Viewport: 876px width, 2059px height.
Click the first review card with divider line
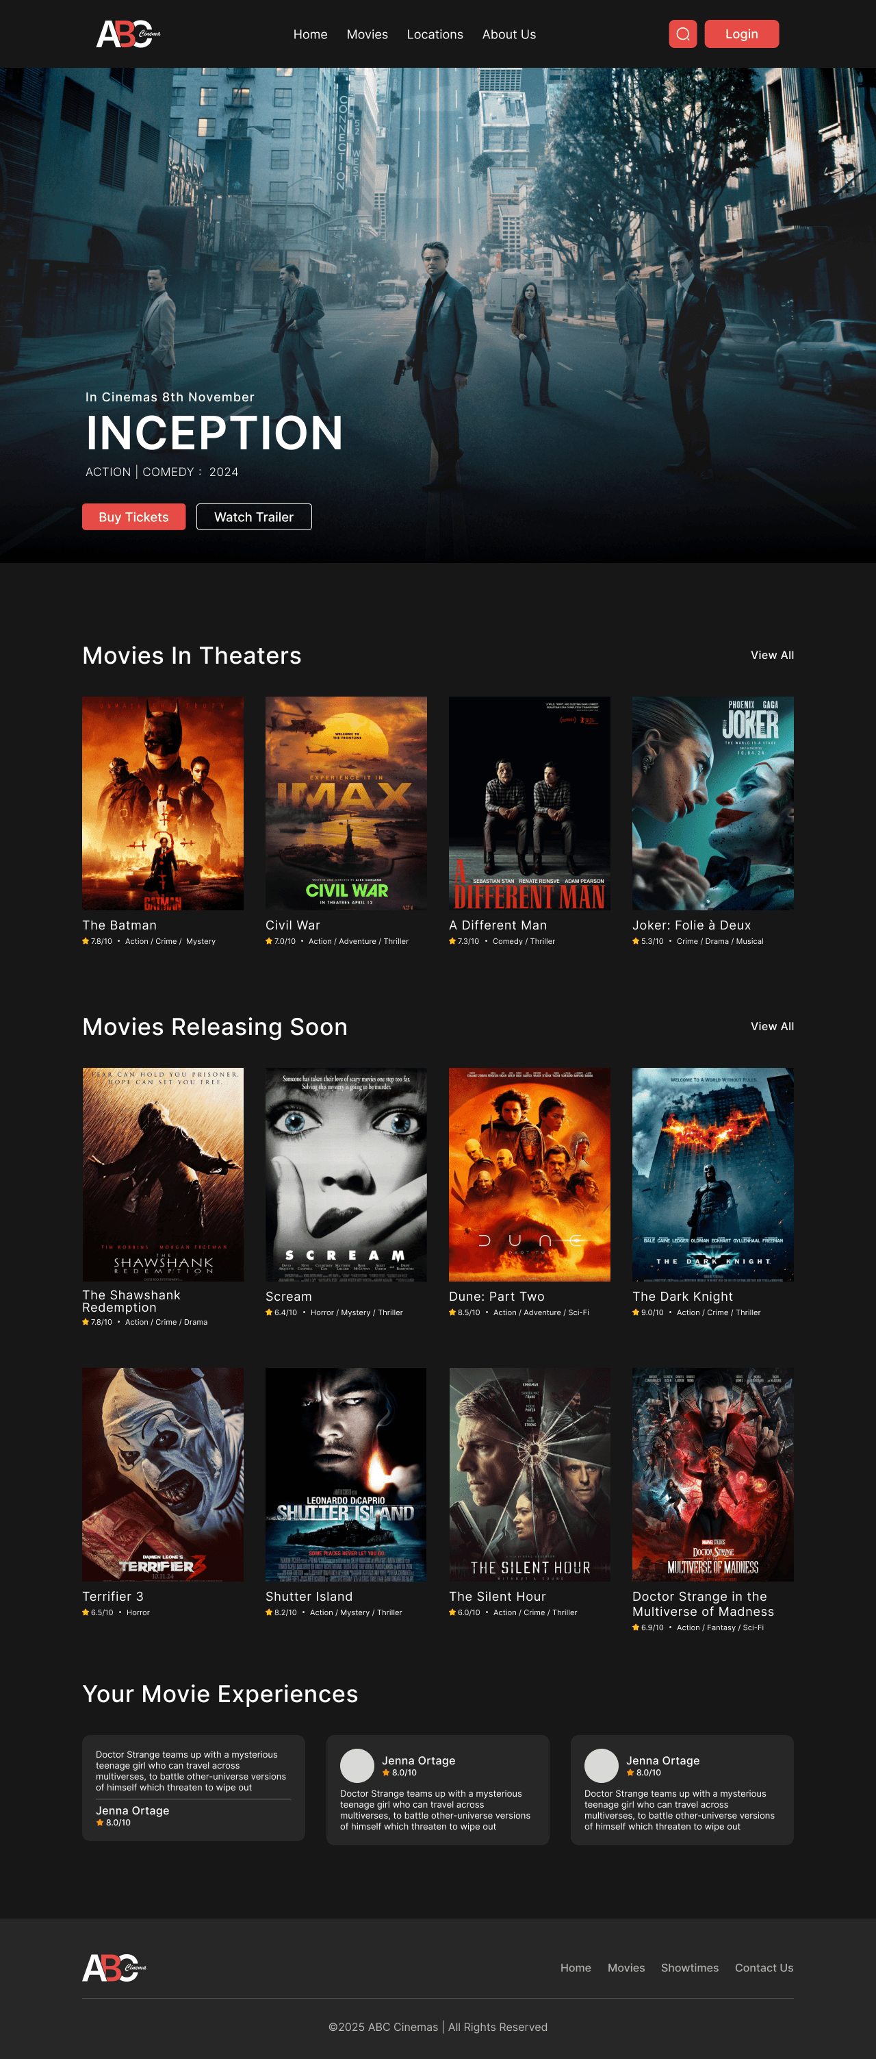(194, 1788)
